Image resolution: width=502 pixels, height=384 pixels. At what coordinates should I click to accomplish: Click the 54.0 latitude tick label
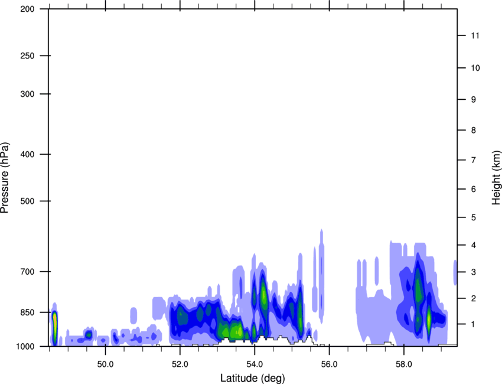pos(255,365)
